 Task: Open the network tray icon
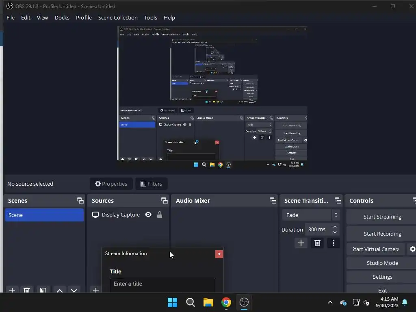click(x=356, y=302)
